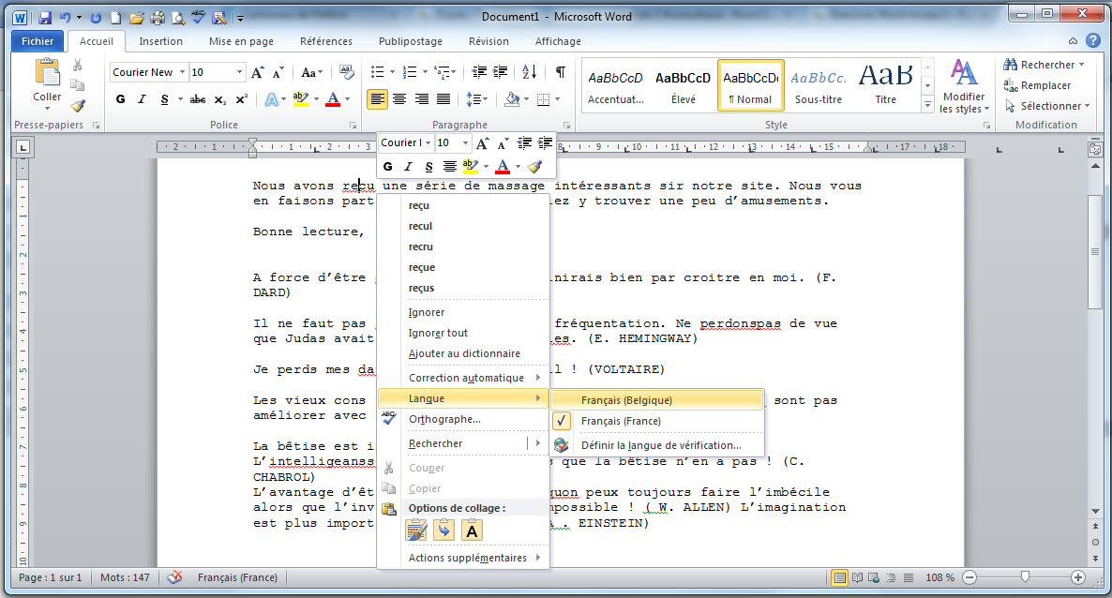
Task: Switch to the Révision tab
Action: click(x=488, y=41)
